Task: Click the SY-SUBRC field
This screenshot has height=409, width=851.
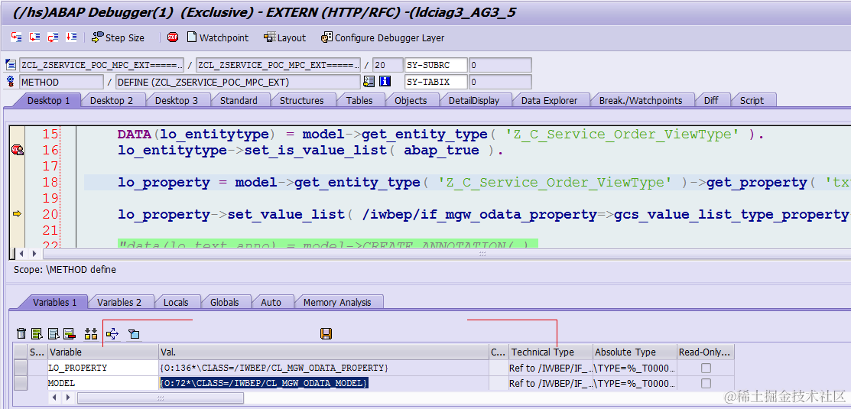Action: [x=436, y=65]
